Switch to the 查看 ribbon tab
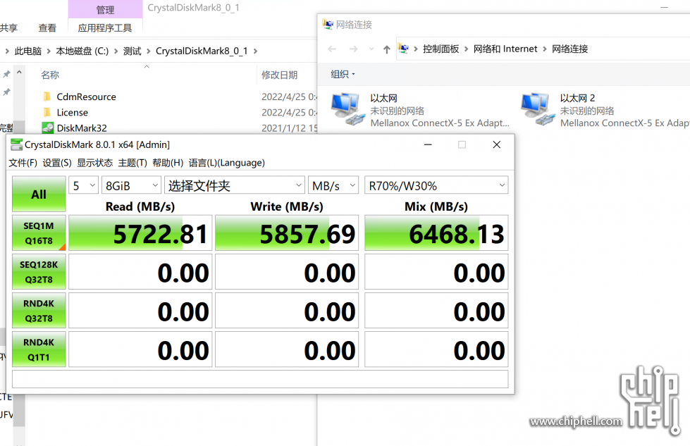690x446 pixels. pos(47,28)
